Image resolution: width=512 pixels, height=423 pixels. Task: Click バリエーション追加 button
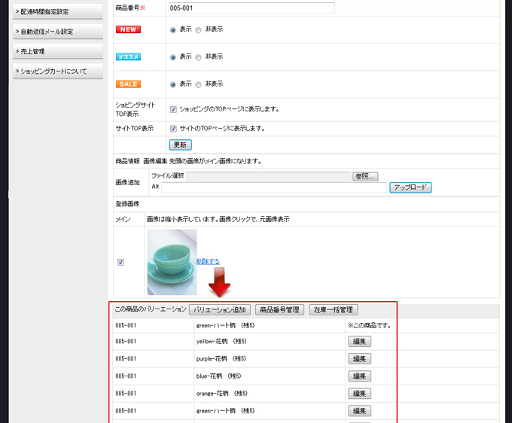(220, 310)
